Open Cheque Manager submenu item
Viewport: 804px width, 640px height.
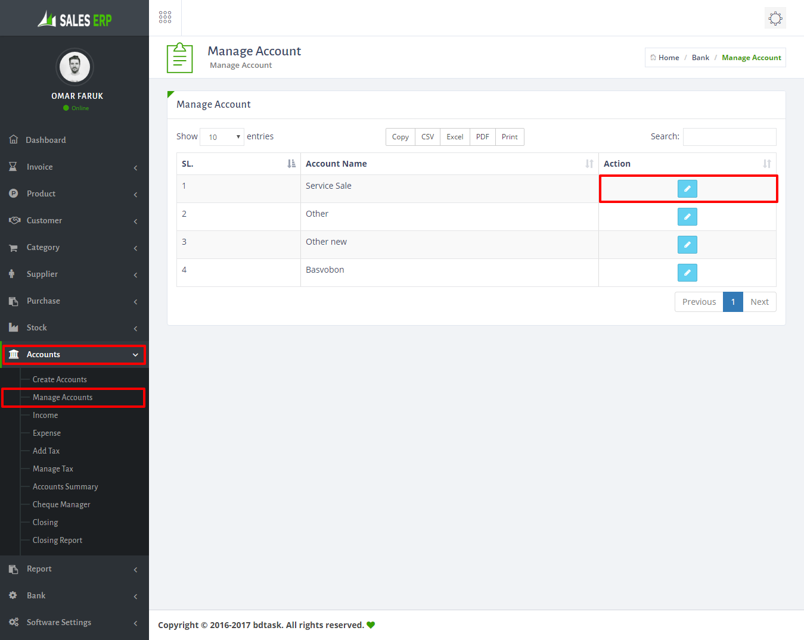coord(61,505)
